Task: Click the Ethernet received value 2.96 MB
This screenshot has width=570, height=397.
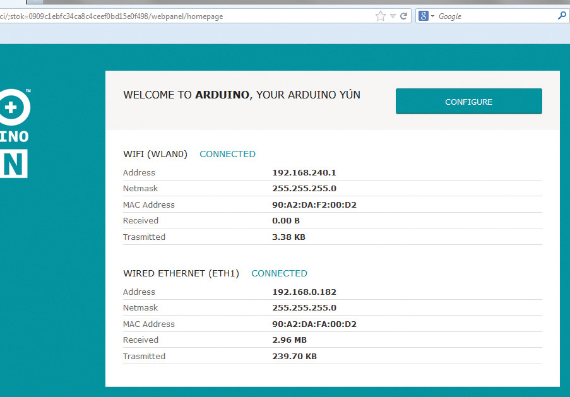Action: 289,340
